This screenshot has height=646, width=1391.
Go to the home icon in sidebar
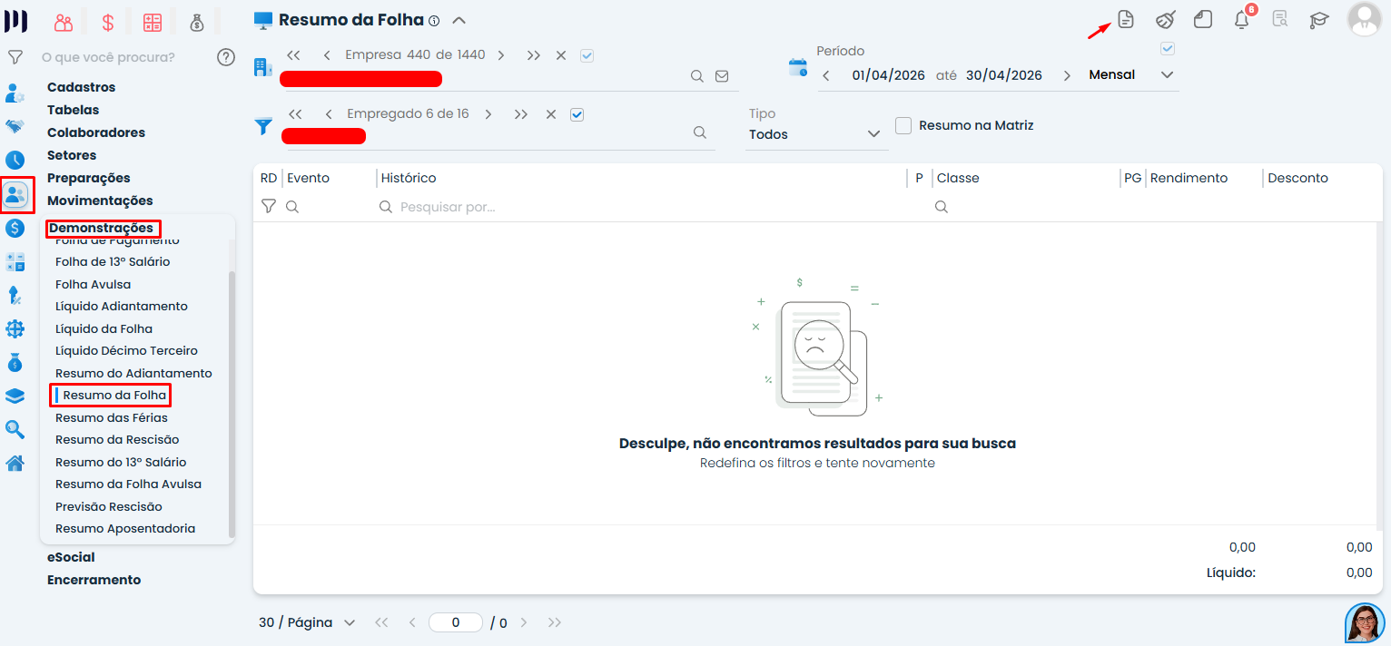(15, 464)
